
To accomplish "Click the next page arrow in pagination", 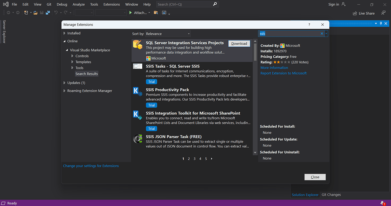I will click(211, 159).
